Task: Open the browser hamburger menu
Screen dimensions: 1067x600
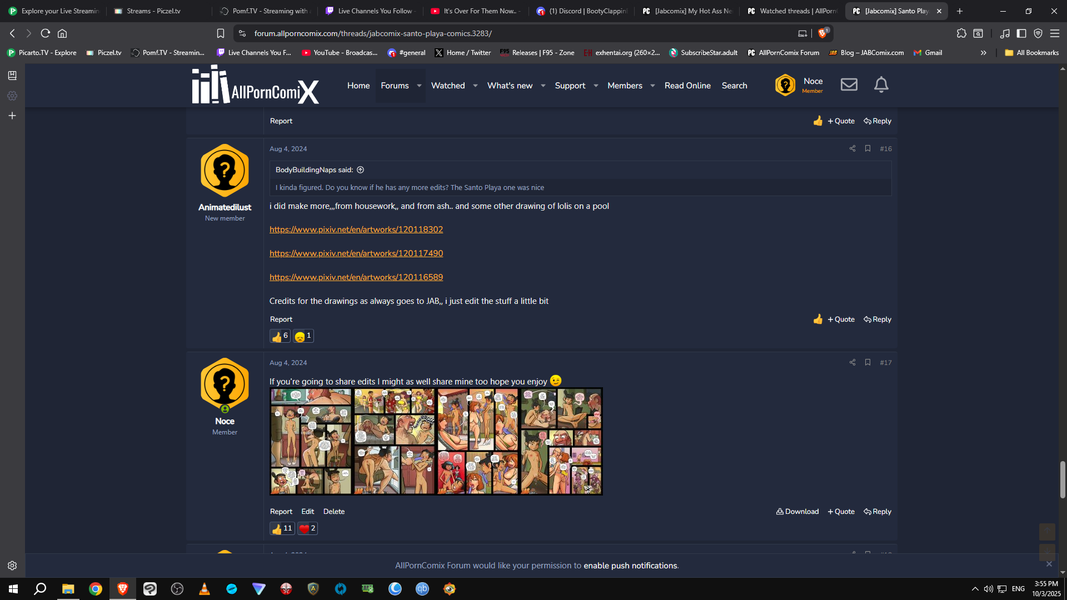Action: (1055, 33)
